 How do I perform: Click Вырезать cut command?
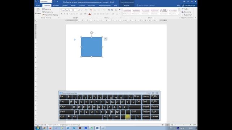pyautogui.click(x=46, y=9)
